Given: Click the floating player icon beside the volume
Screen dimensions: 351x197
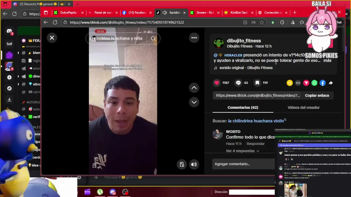Looking at the screenshot, I should click(x=182, y=164).
